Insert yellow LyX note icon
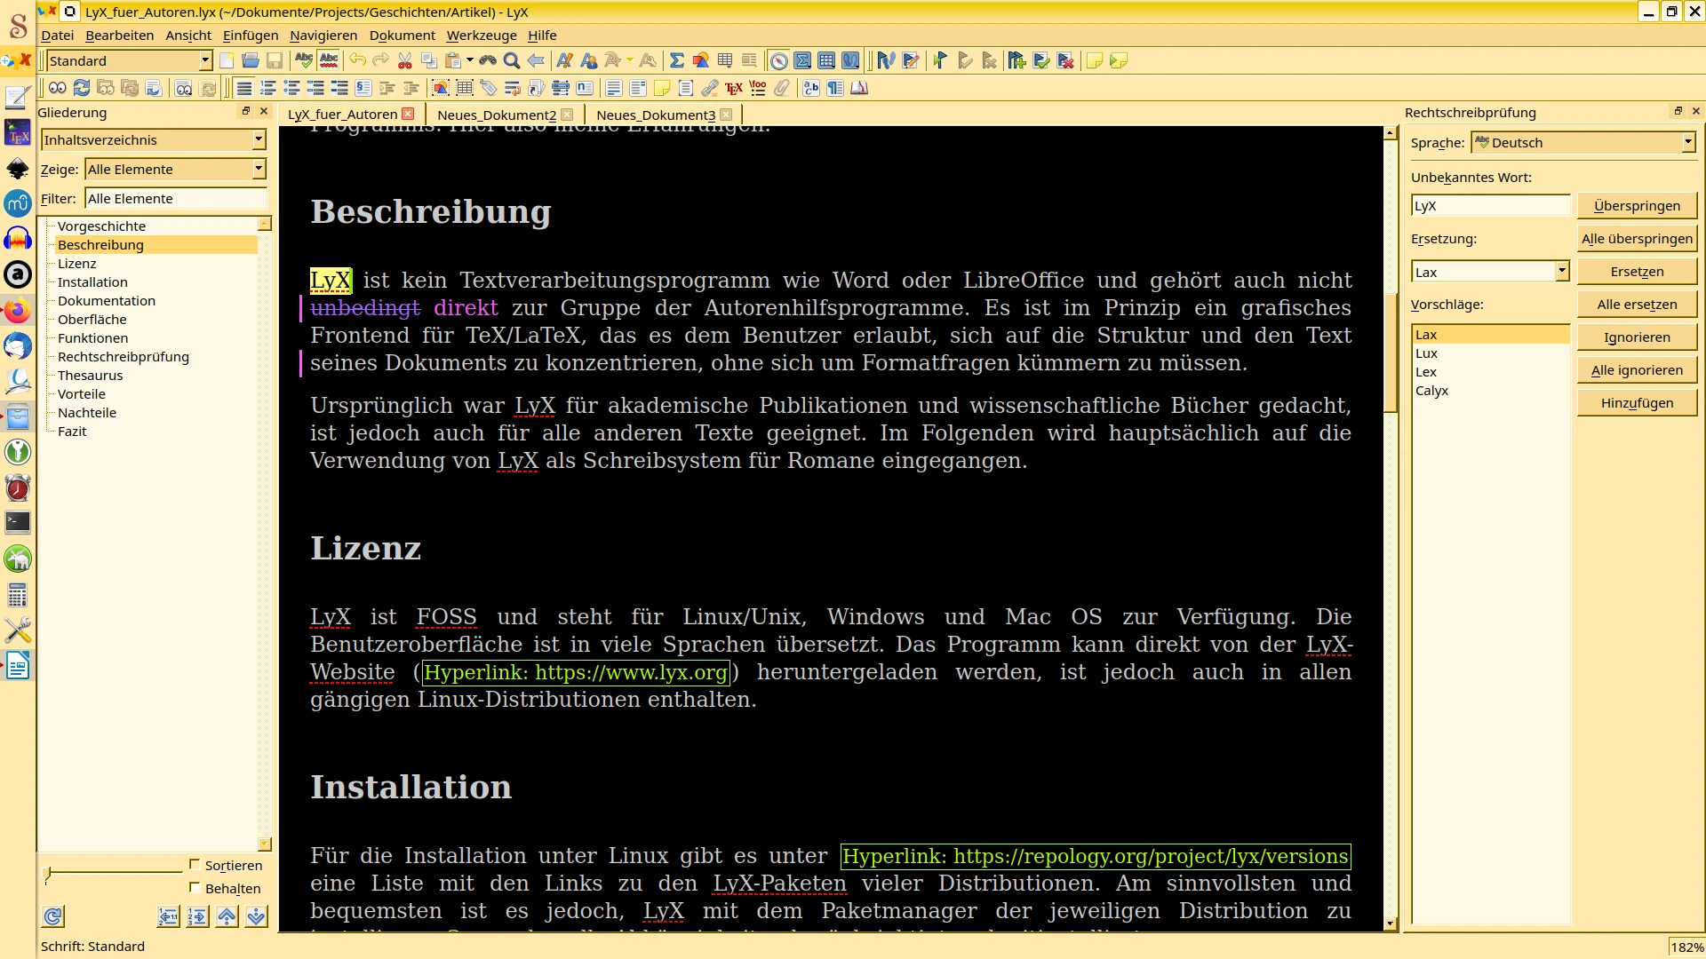This screenshot has height=959, width=1706. [662, 88]
